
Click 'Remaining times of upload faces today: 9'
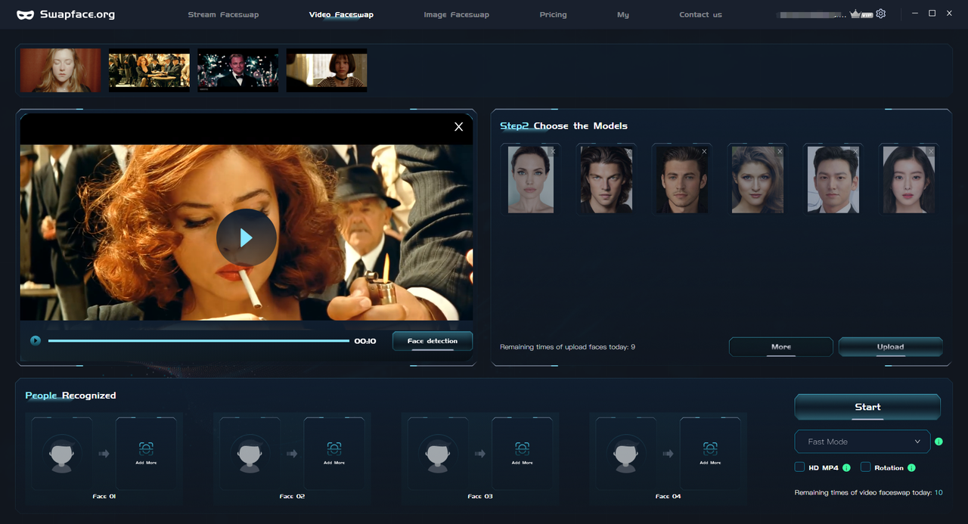pyautogui.click(x=567, y=347)
